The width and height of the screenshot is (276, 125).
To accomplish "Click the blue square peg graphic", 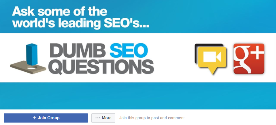I will 32,55.
